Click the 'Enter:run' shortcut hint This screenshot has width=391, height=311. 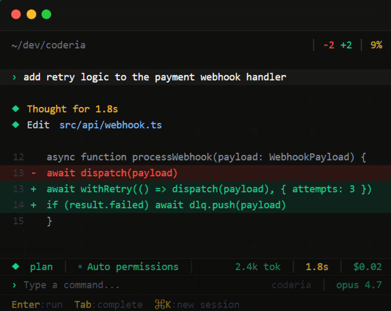pyautogui.click(x=37, y=305)
